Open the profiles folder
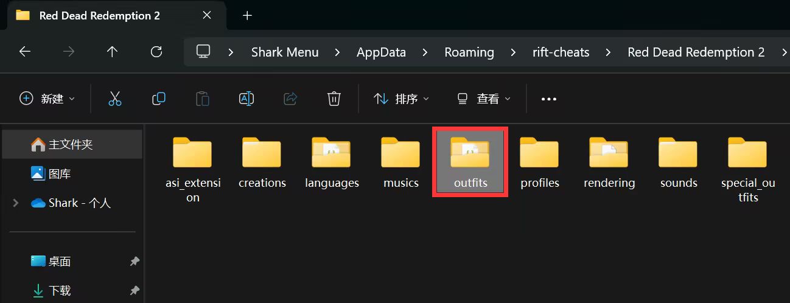The width and height of the screenshot is (790, 303). point(539,162)
